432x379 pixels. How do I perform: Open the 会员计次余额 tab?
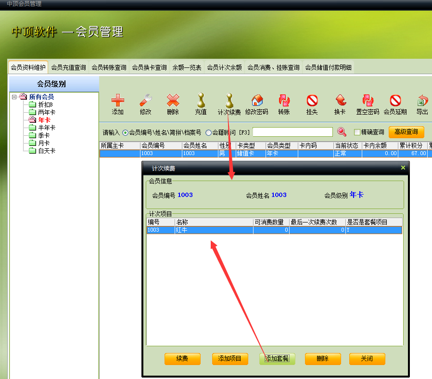pyautogui.click(x=224, y=67)
